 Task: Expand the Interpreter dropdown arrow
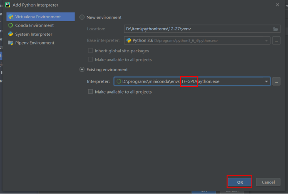tap(266, 81)
